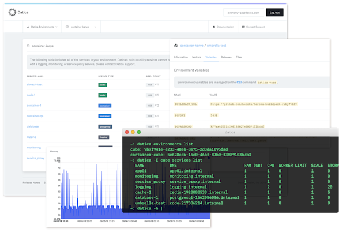Click the SERVICE LABEL column header
Image resolution: width=346 pixels, height=236 pixels.
coord(35,76)
